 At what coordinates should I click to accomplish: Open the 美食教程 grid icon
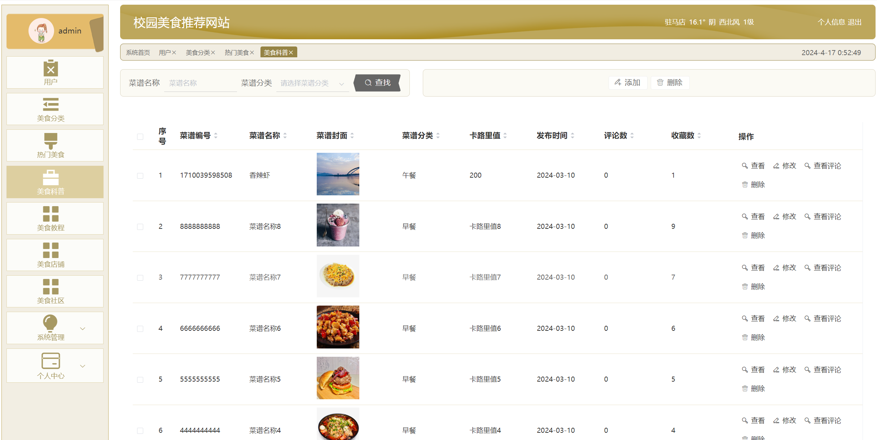tap(51, 214)
